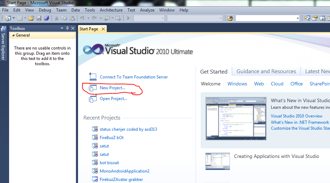Open the File menu

click(x=5, y=10)
